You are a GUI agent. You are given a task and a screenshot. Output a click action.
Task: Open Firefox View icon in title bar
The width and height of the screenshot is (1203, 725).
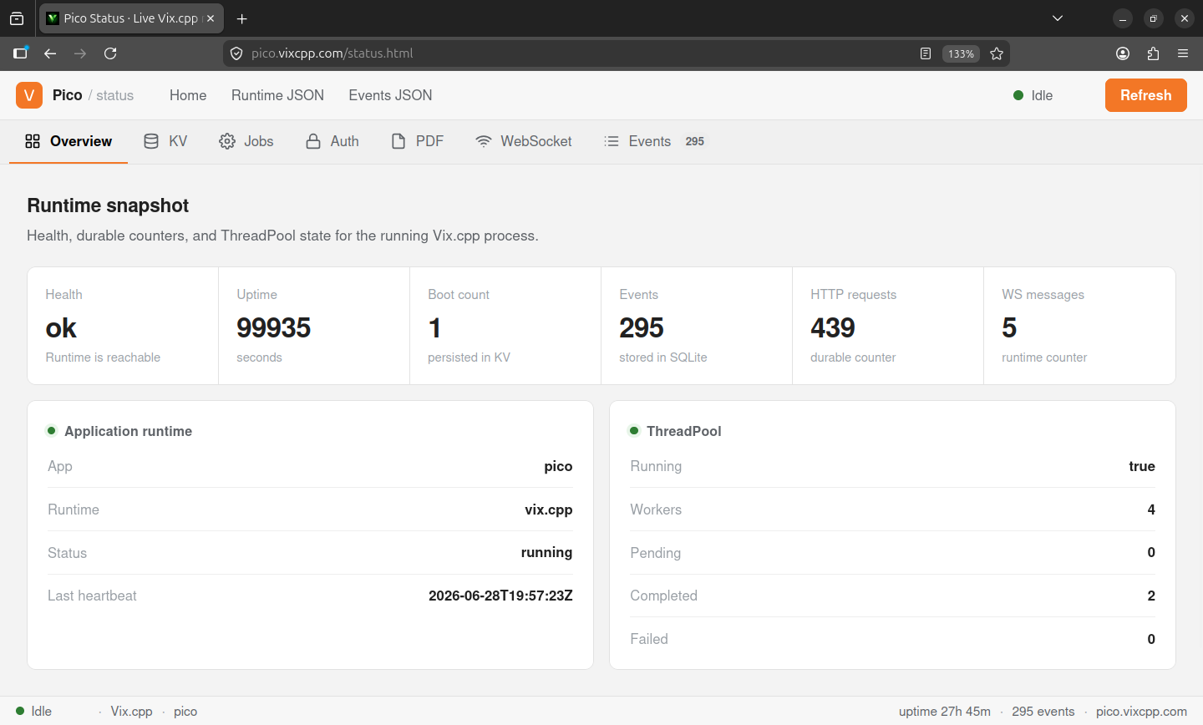click(17, 18)
